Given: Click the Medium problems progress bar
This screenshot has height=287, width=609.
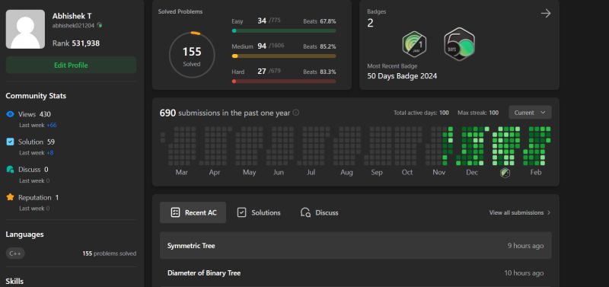Looking at the screenshot, I should pos(284,56).
